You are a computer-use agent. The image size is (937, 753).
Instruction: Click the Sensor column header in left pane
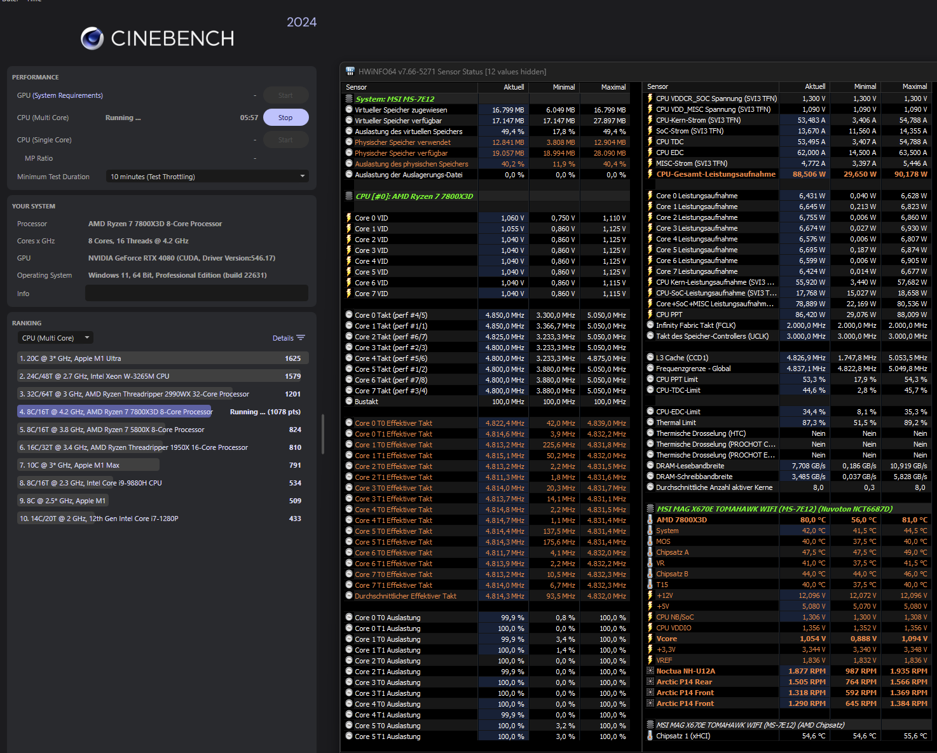(x=410, y=87)
